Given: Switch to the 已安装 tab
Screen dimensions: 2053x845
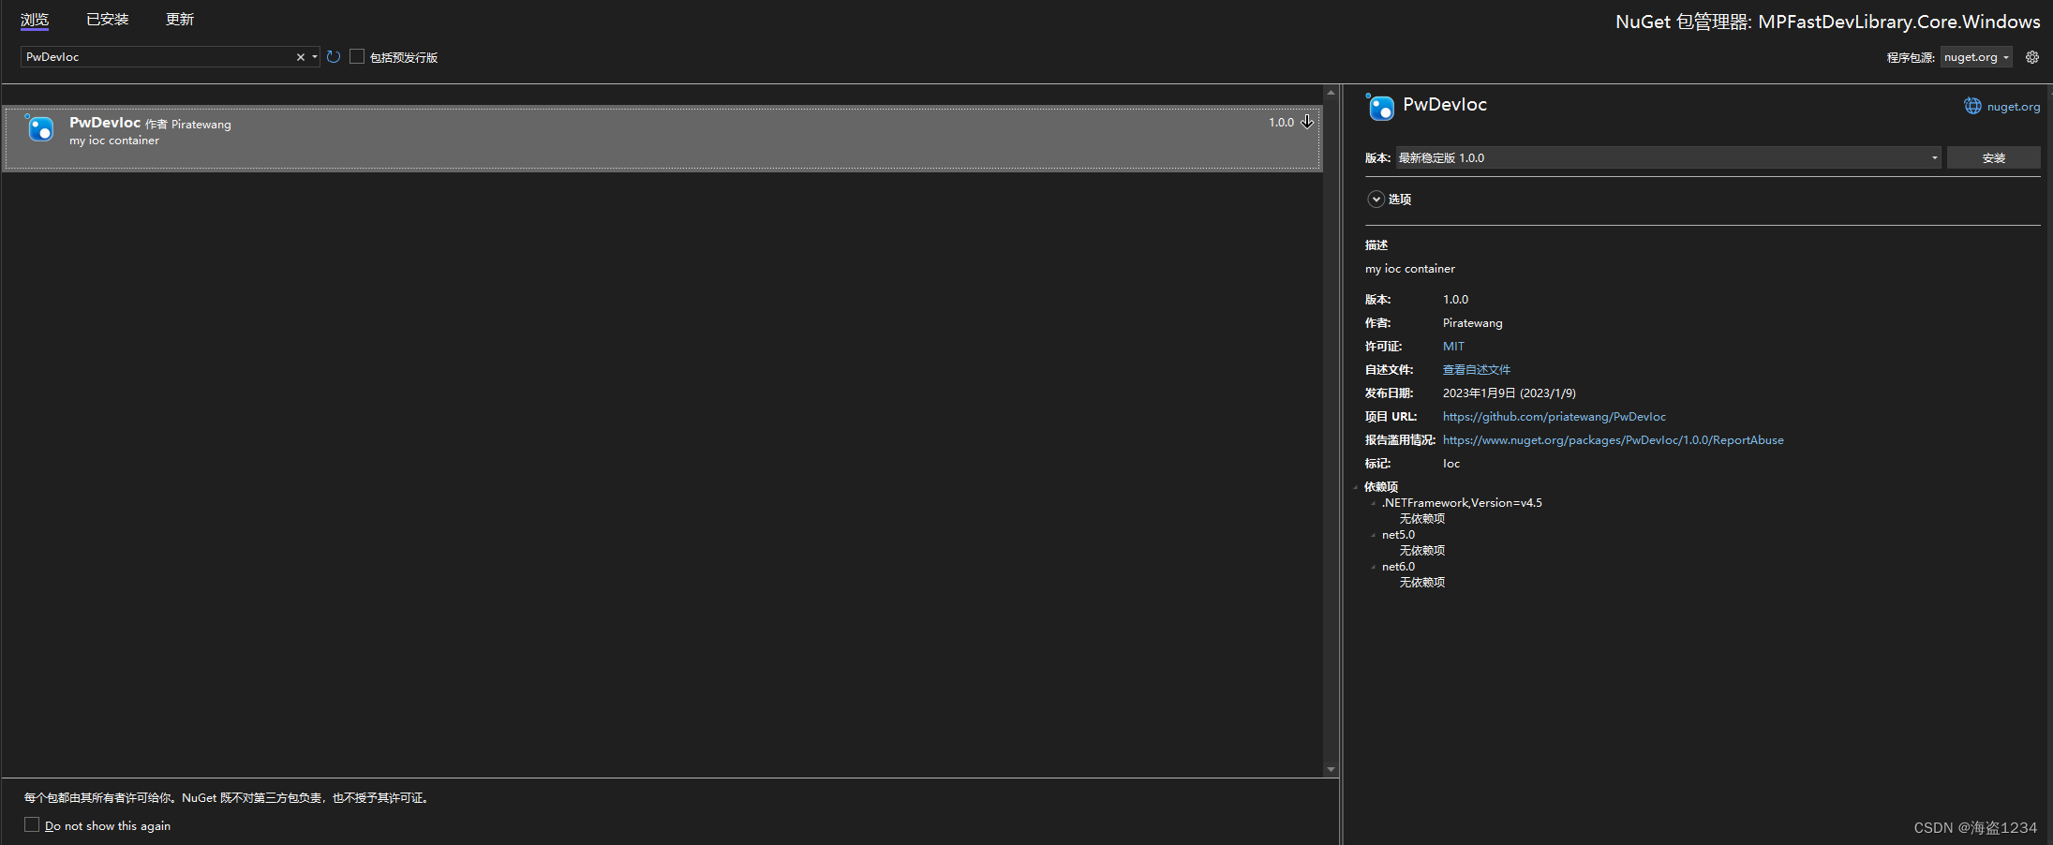Looking at the screenshot, I should (x=106, y=19).
